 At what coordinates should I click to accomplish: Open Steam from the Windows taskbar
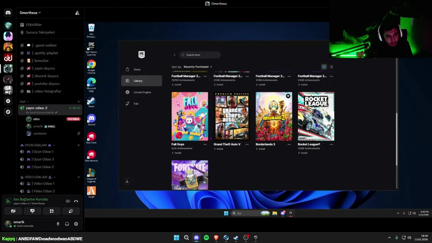(x=236, y=238)
